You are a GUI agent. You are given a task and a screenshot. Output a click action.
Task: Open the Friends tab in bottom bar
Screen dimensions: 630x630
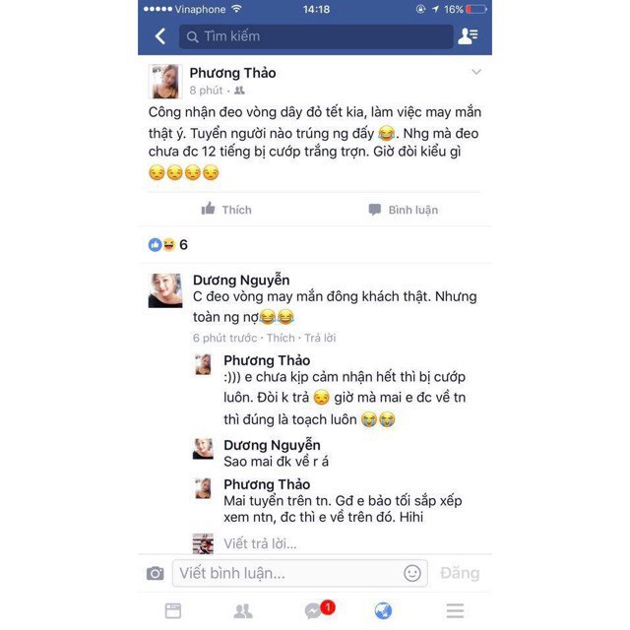pos(243,610)
